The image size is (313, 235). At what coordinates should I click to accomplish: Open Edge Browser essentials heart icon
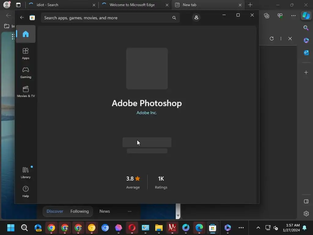coord(280,16)
